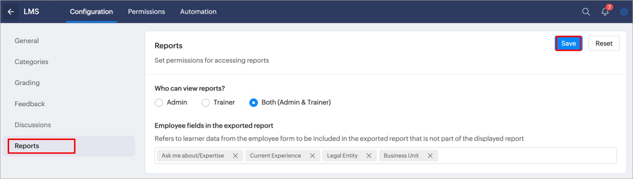The width and height of the screenshot is (633, 179).
Task: Select Both (Admin & Trainer) option
Action: pos(253,103)
